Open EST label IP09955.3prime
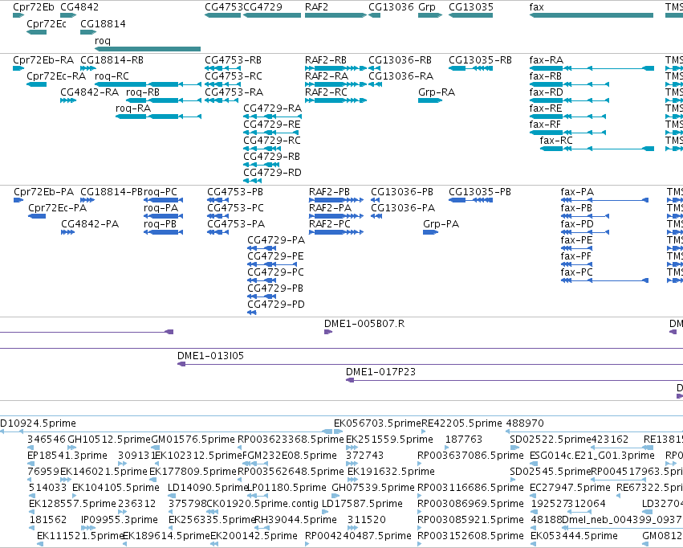 [120, 520]
